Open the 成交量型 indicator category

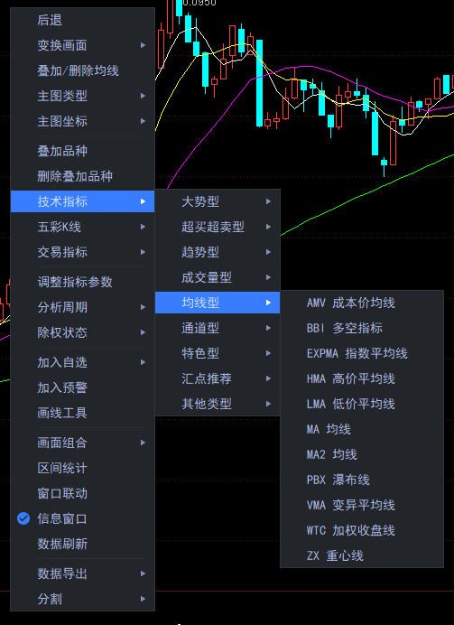point(218,277)
